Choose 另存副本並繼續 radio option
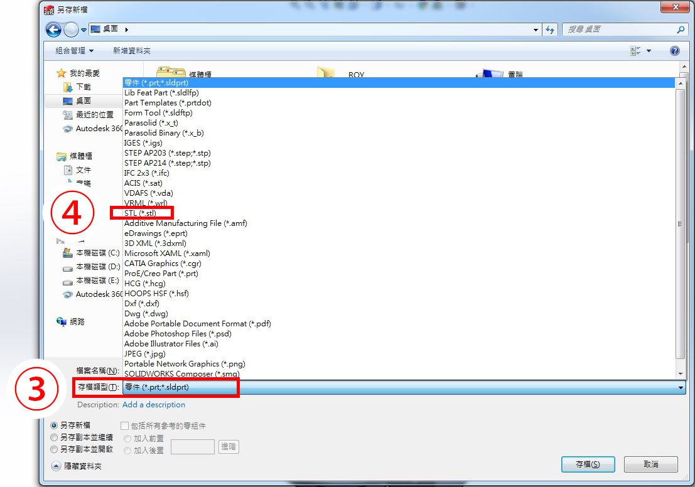This screenshot has width=695, height=487. pos(54,437)
